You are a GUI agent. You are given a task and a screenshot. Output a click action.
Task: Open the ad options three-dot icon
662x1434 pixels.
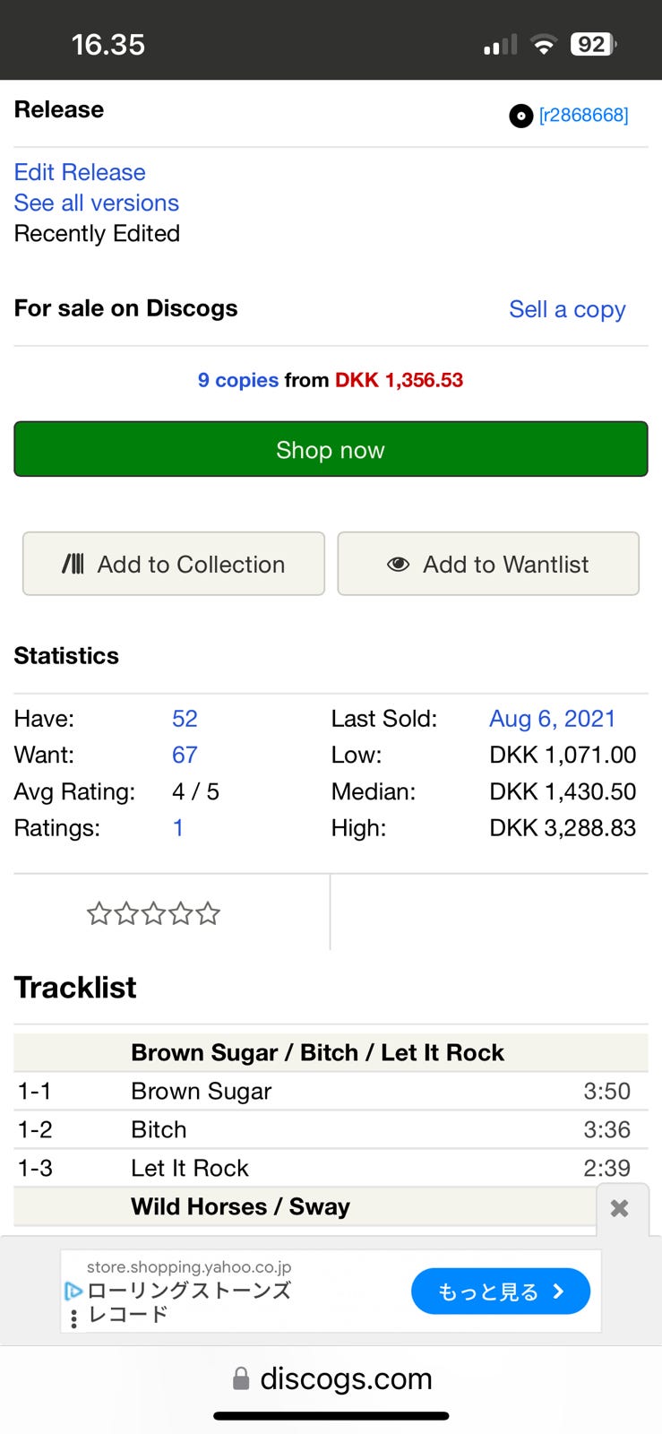[73, 1317]
